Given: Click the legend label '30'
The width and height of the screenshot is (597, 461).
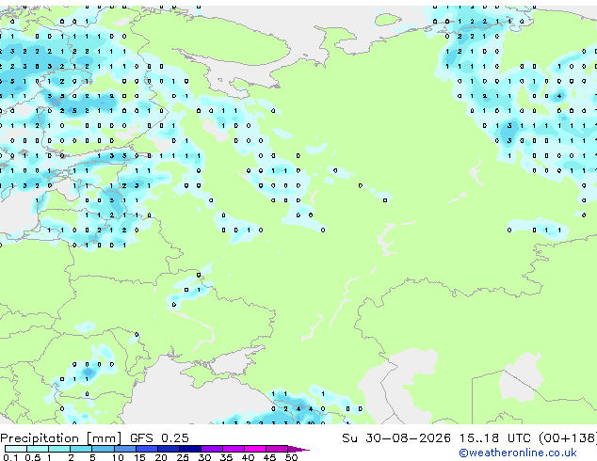Looking at the screenshot, I should click(x=204, y=457).
